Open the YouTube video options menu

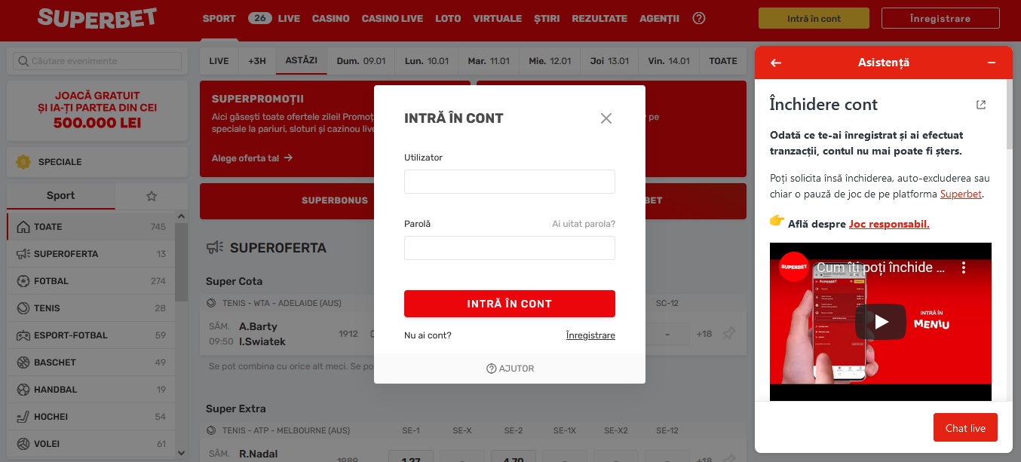(963, 268)
